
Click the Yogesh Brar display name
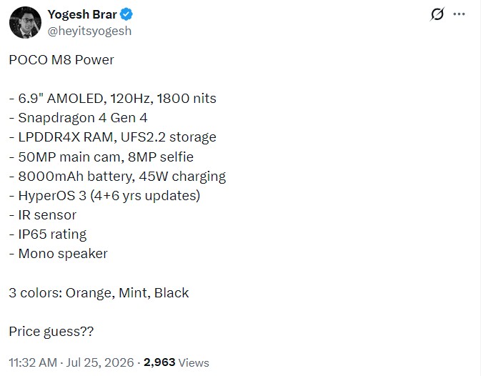coord(82,14)
